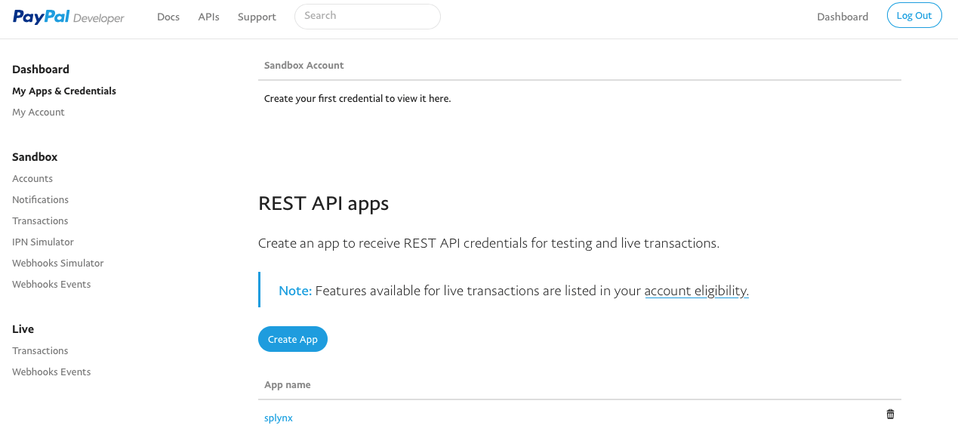Open Sandbox Notifications
Image resolution: width=958 pixels, height=447 pixels.
(40, 199)
